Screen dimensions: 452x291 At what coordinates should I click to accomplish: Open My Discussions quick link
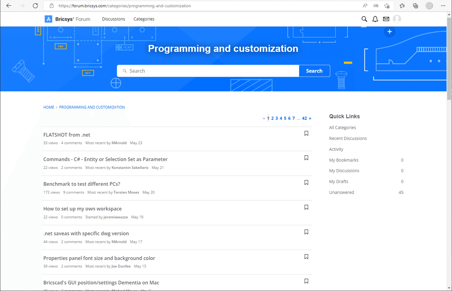(344, 171)
